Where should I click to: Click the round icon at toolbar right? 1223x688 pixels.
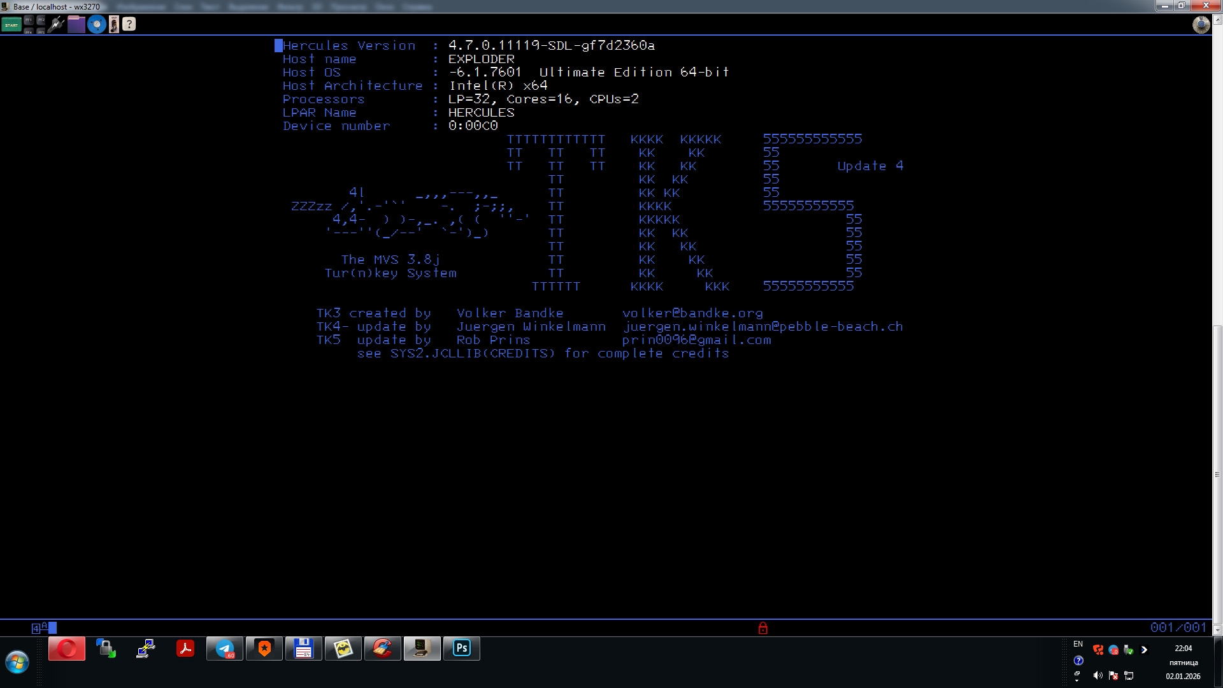click(1201, 24)
